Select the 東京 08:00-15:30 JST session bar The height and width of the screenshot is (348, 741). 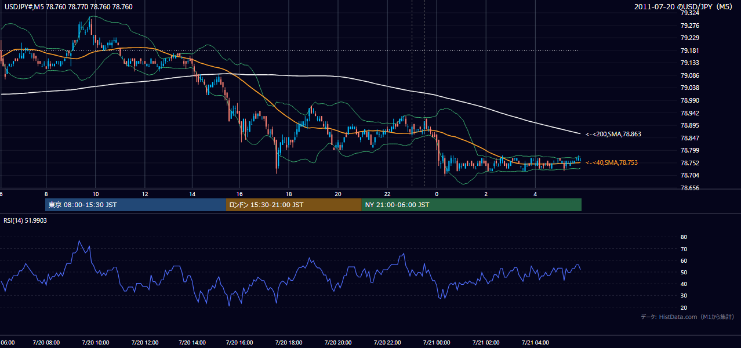point(136,205)
